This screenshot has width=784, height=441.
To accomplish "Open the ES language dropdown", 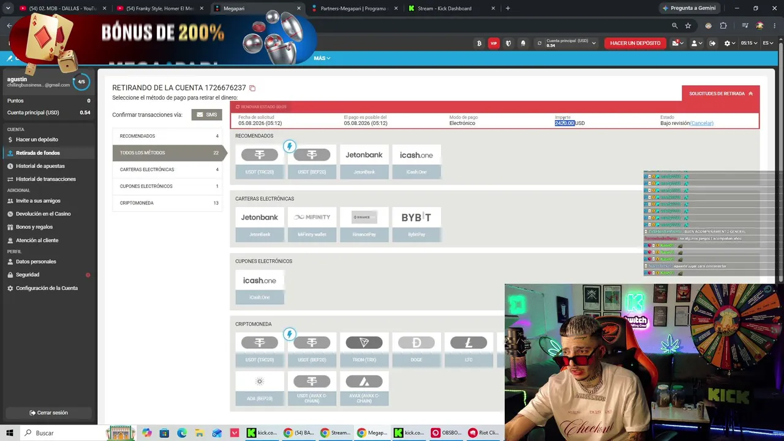I will point(769,43).
